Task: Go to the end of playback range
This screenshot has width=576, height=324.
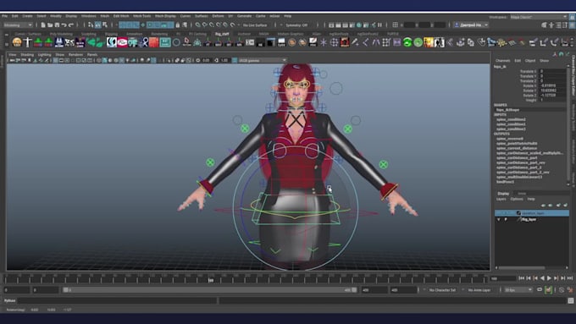Action: (x=570, y=278)
